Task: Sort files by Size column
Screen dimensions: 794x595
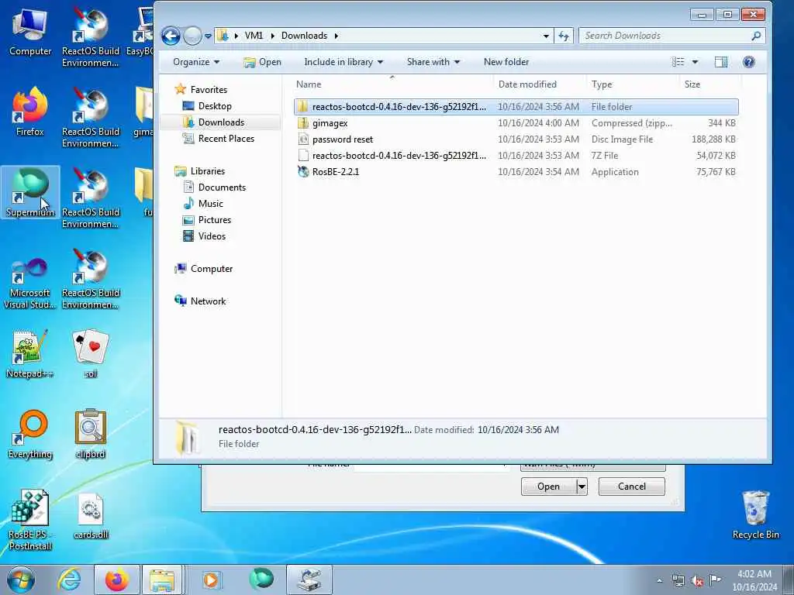Action: click(x=709, y=84)
